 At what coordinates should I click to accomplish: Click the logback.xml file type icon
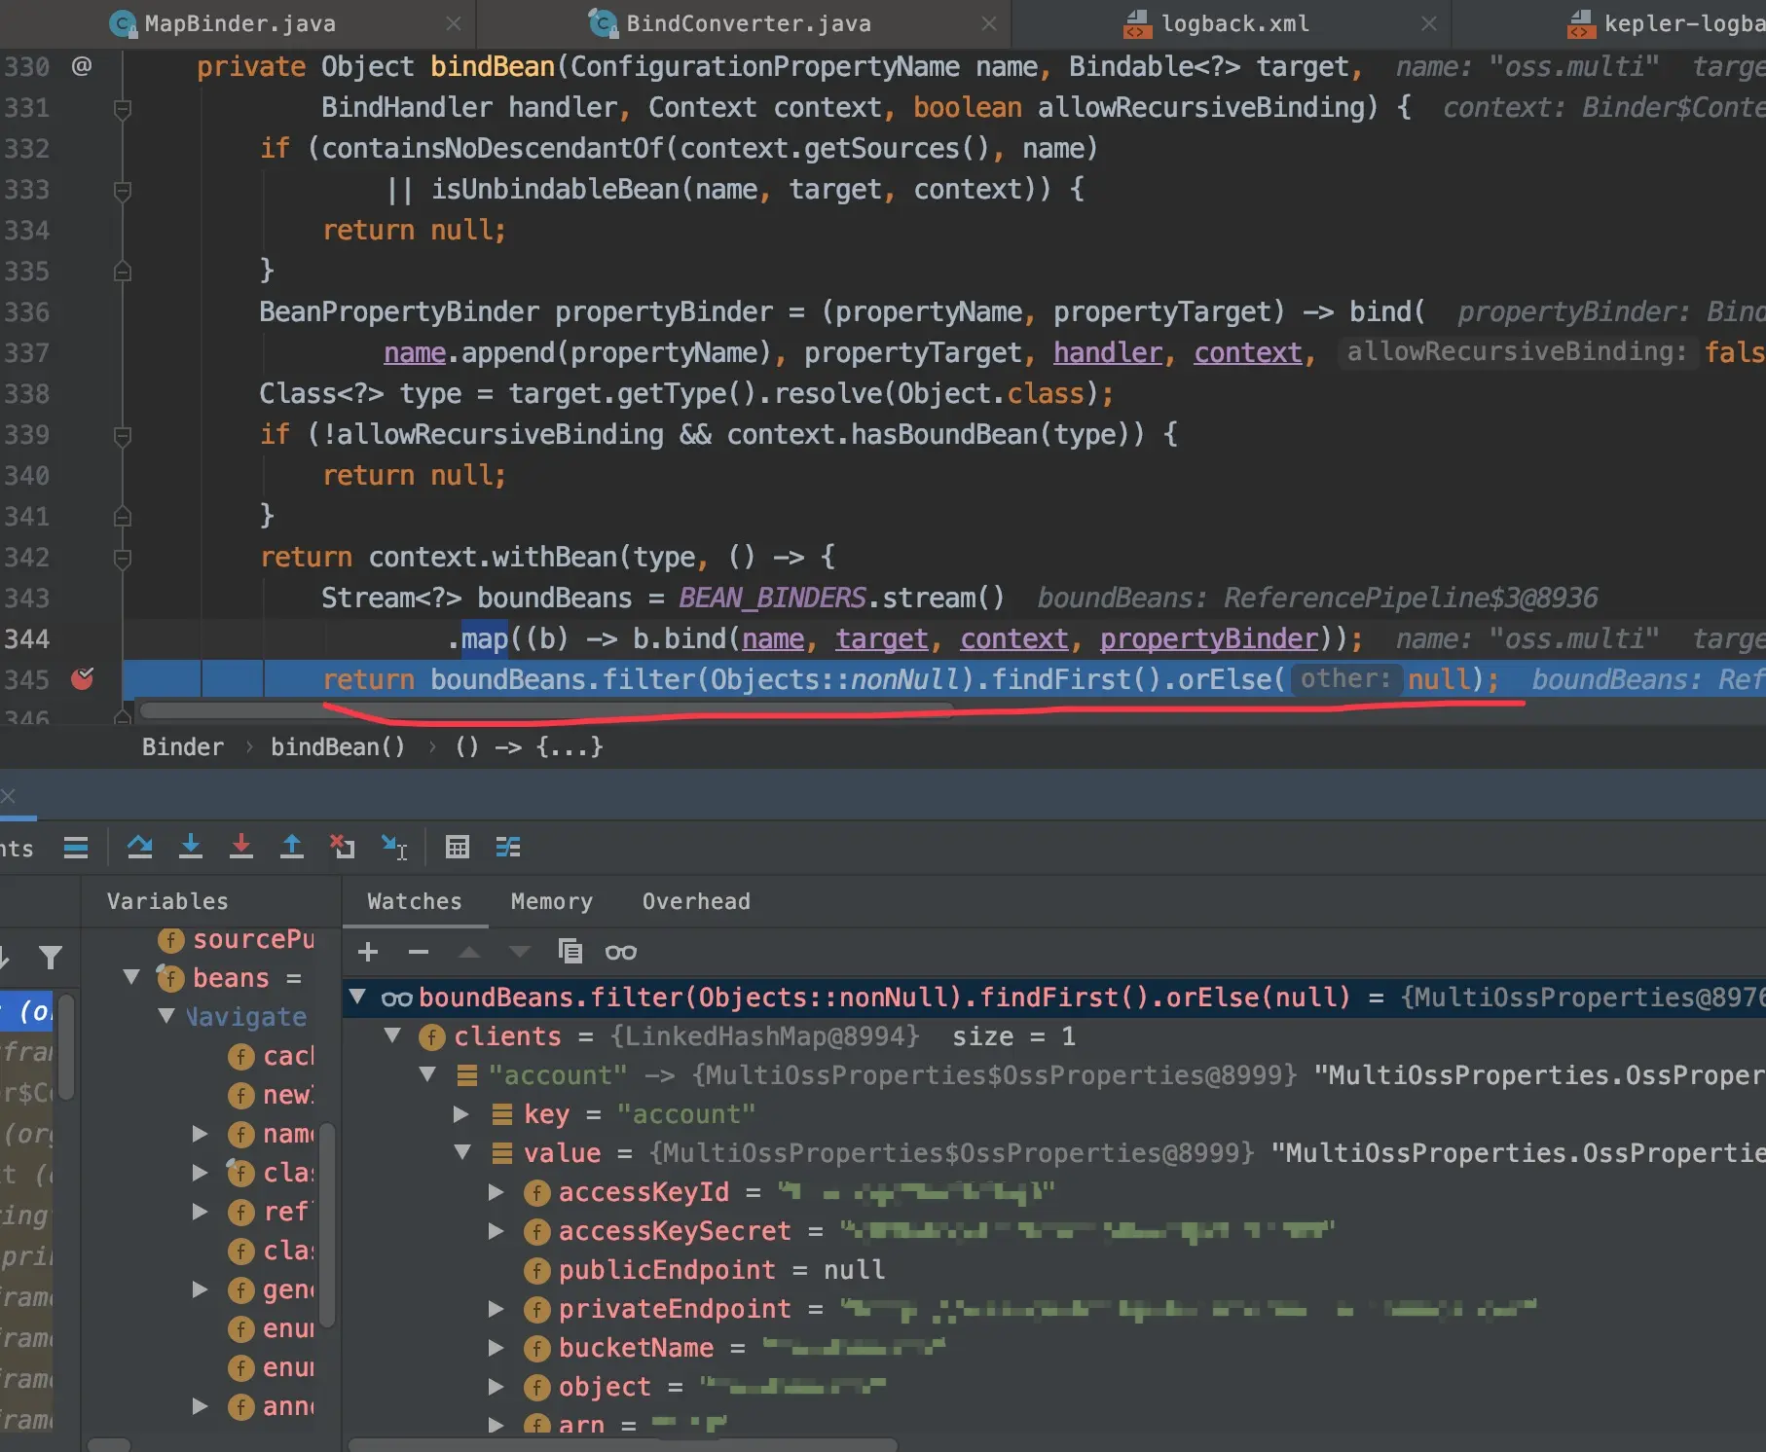(1137, 23)
